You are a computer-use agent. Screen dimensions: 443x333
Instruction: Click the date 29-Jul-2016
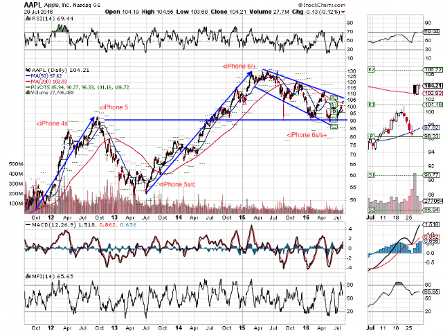38,12
